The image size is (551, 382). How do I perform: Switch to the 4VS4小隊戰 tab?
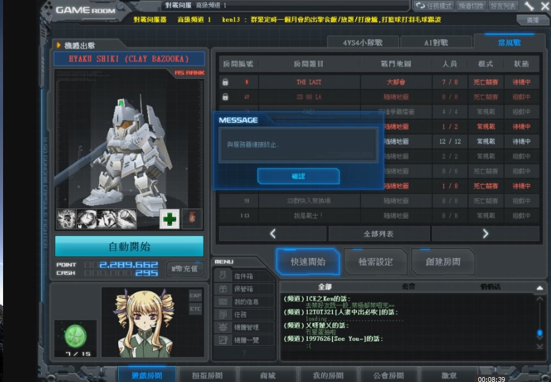(x=363, y=42)
